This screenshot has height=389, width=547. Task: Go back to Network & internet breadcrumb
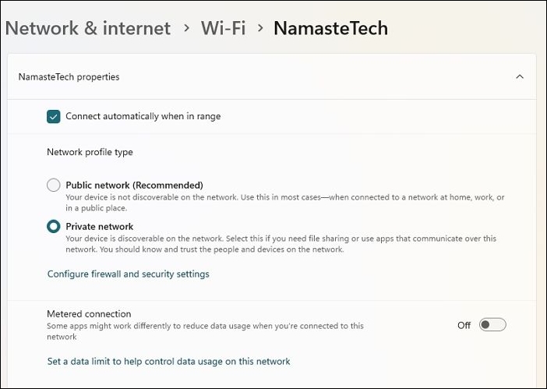click(x=88, y=29)
